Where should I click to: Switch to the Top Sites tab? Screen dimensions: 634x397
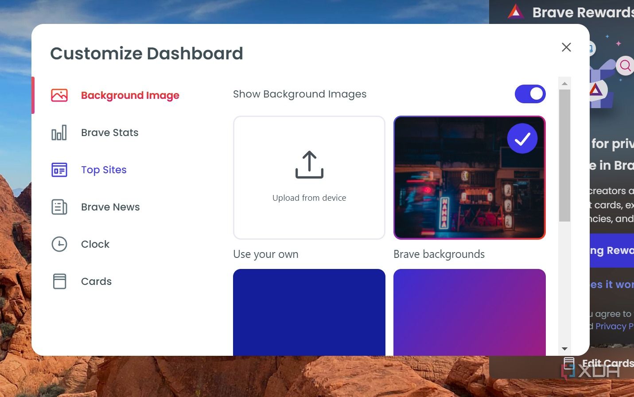(x=104, y=170)
